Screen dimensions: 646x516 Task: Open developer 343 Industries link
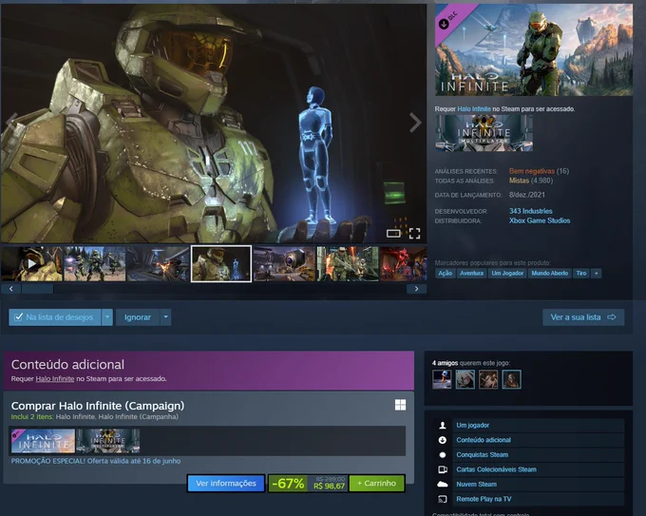[531, 211]
